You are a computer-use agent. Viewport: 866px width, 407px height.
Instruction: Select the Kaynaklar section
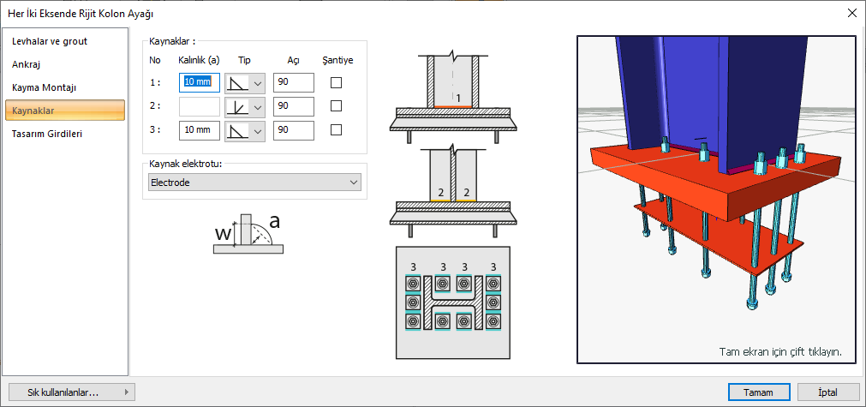[x=65, y=111]
